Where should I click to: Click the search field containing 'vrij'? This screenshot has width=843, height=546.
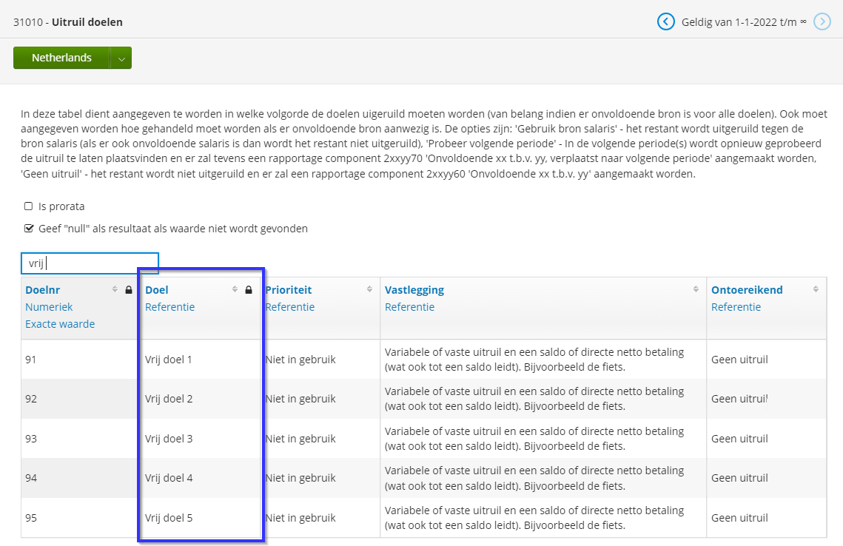tap(89, 263)
